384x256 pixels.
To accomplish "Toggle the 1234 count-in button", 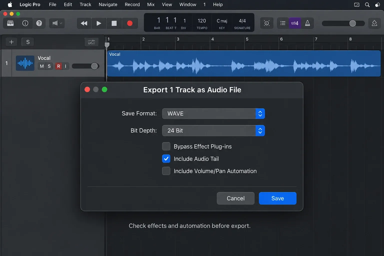I will pos(295,23).
